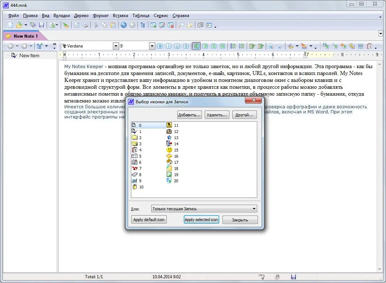Image resolution: width=386 pixels, height=283 pixels.
Task: Click the editor scrollbar down arrow
Action: 380,270
